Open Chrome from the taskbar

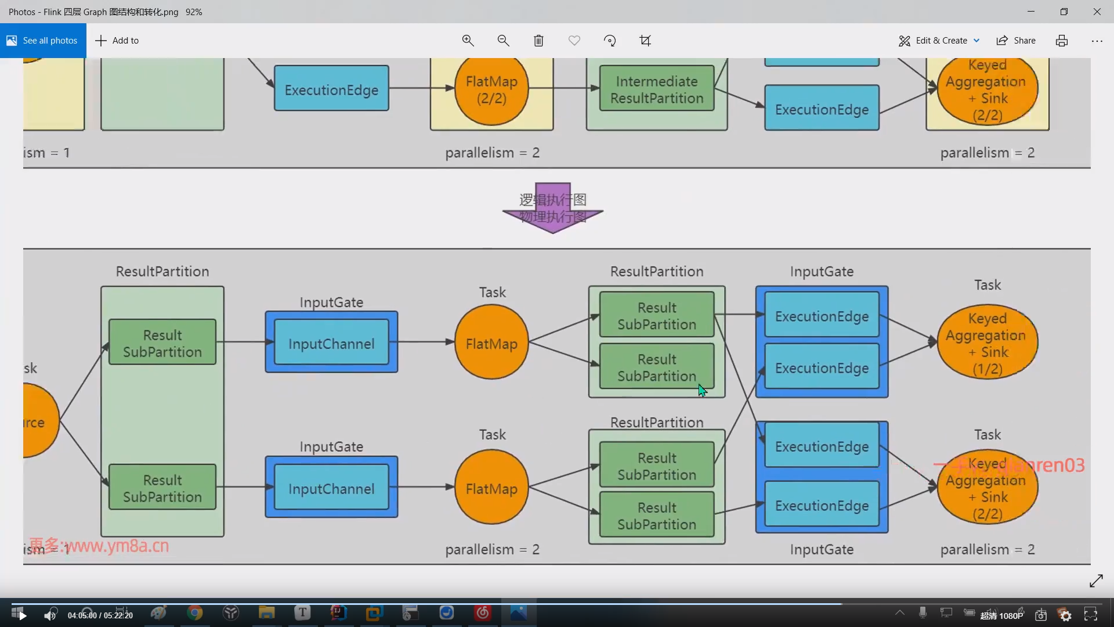[x=195, y=613]
